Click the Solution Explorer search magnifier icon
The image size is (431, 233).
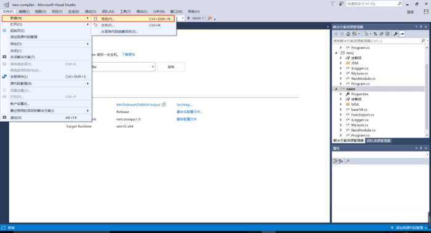tap(423, 41)
